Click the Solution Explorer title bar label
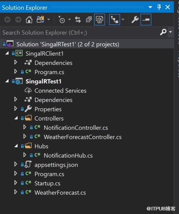The height and width of the screenshot is (214, 179). pyautogui.click(x=25, y=8)
